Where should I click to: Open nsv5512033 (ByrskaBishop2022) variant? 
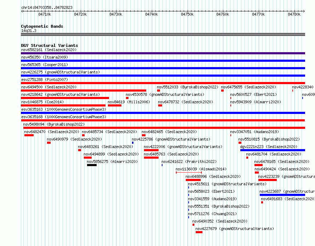tap(188, 87)
